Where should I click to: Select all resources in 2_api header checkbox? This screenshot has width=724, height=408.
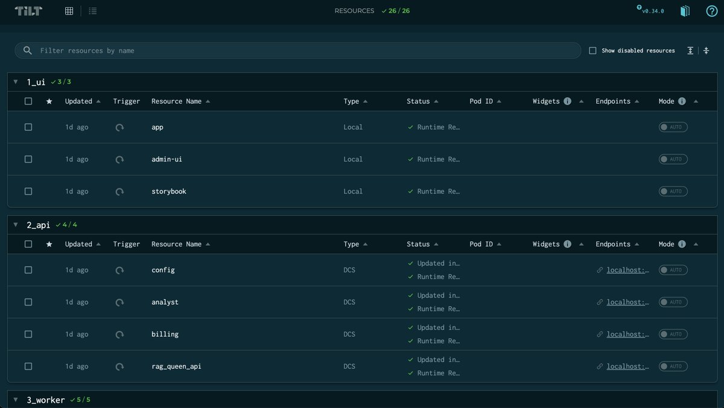pyautogui.click(x=28, y=244)
